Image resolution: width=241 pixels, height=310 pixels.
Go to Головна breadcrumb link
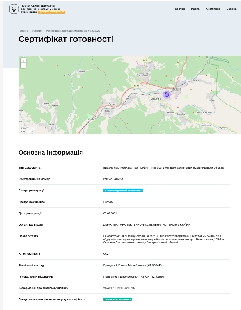coord(23,31)
